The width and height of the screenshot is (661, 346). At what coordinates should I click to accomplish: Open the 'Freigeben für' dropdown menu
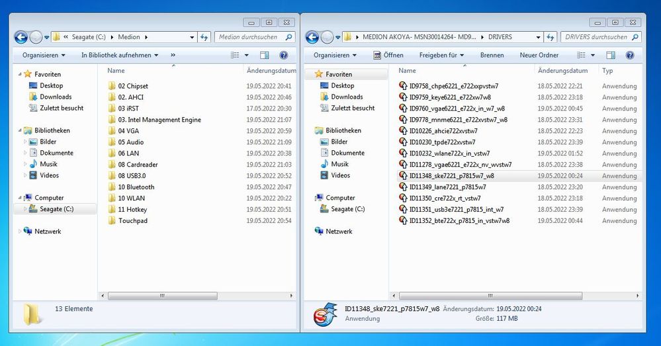[441, 56]
